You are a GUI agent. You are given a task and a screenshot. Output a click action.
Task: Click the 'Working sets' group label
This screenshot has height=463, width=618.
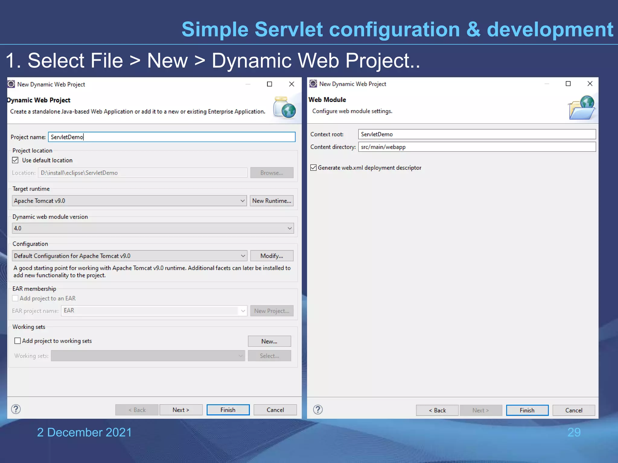coord(29,327)
